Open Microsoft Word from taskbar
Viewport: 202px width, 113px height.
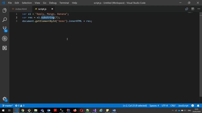pyautogui.click(x=114, y=110)
